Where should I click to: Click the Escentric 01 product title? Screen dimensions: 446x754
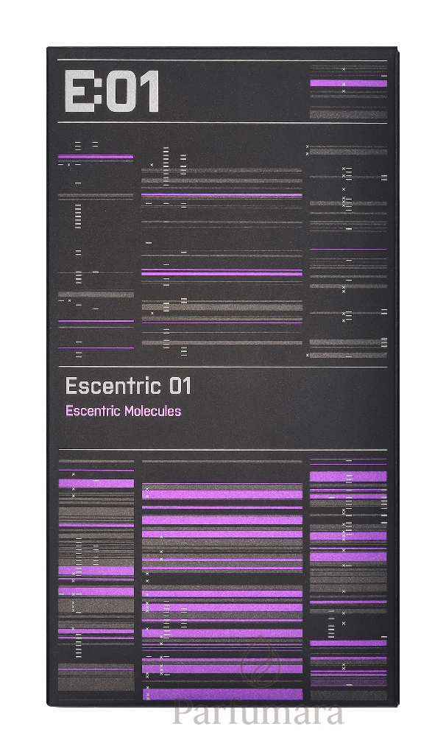tap(128, 386)
